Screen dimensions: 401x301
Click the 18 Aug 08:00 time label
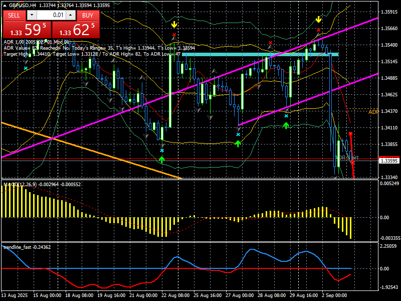[x=79, y=295]
